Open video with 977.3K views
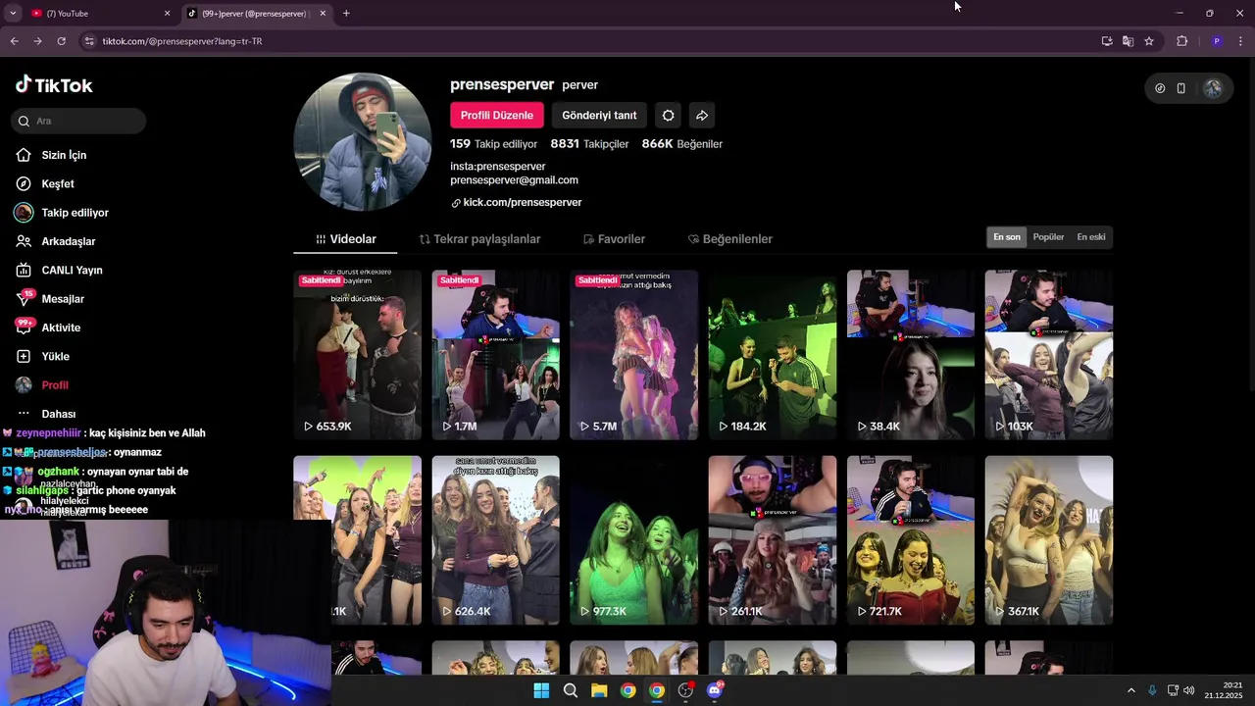The height and width of the screenshot is (706, 1255). point(633,540)
